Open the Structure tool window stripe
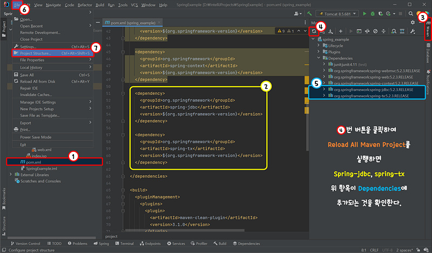Screen dimensions: 432x253 pyautogui.click(x=4, y=226)
